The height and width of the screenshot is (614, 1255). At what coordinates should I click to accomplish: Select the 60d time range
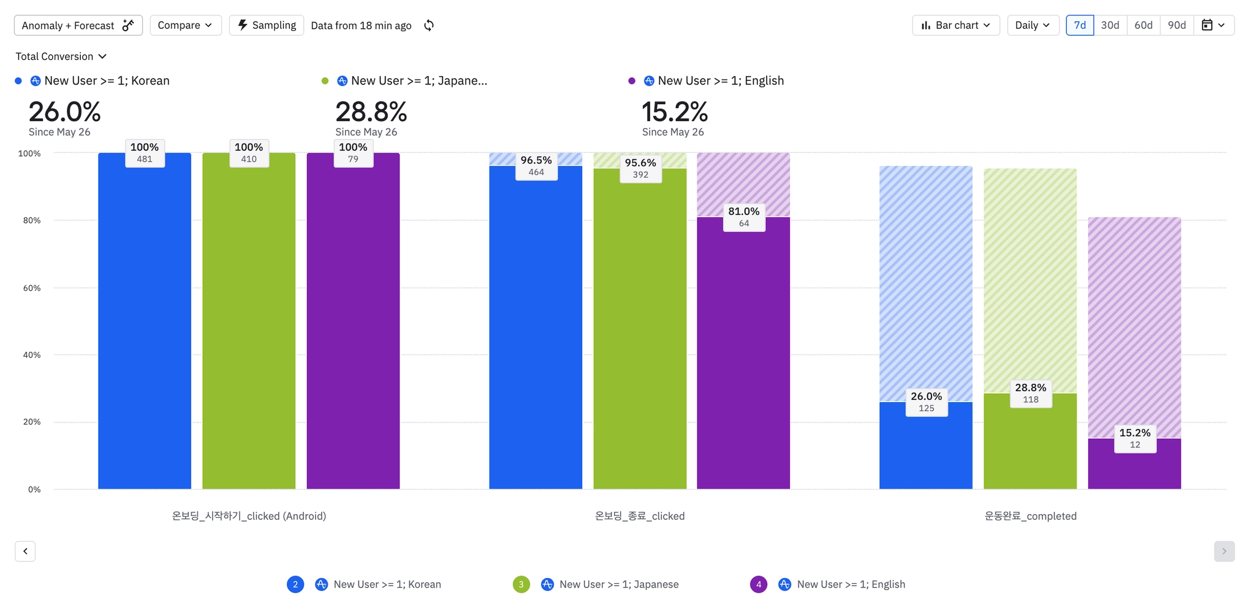pyautogui.click(x=1143, y=25)
